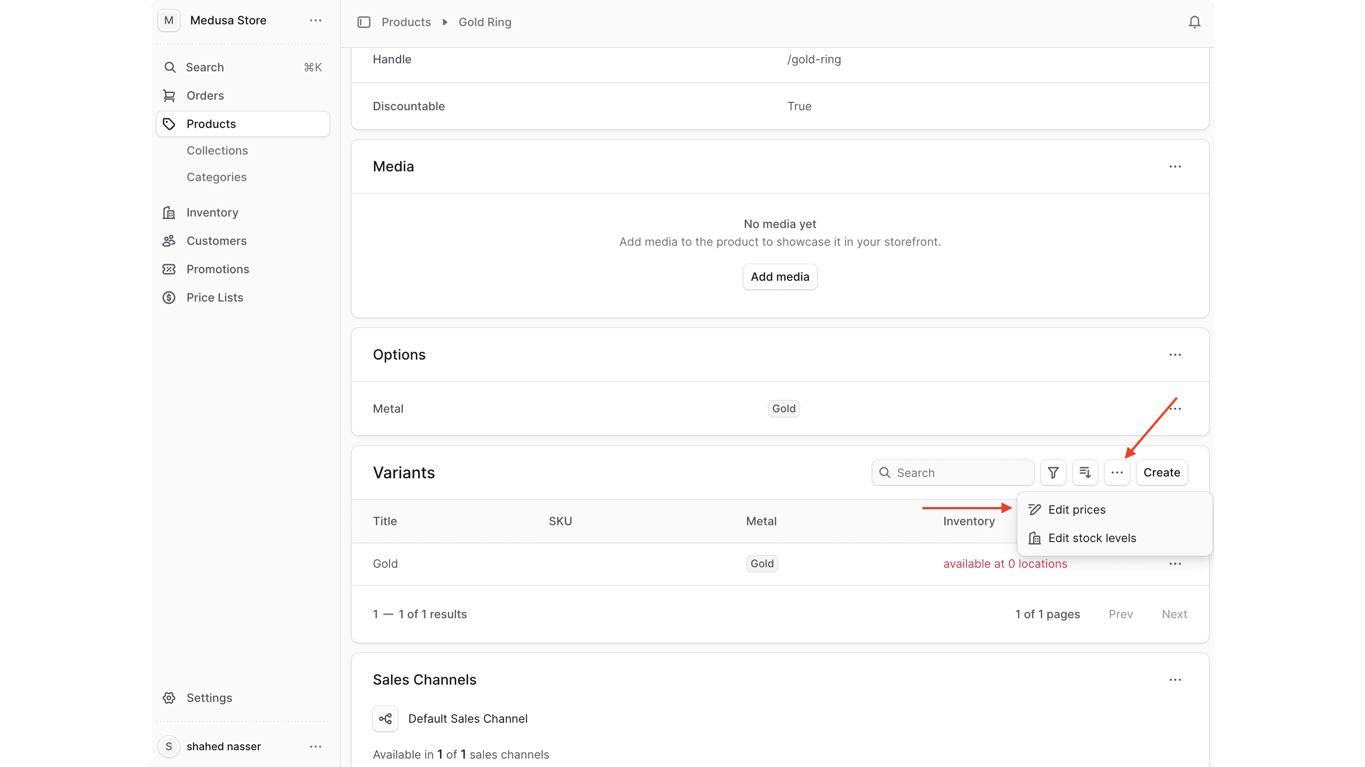Open the Promotions section
This screenshot has width=1365, height=767.
pyautogui.click(x=217, y=269)
